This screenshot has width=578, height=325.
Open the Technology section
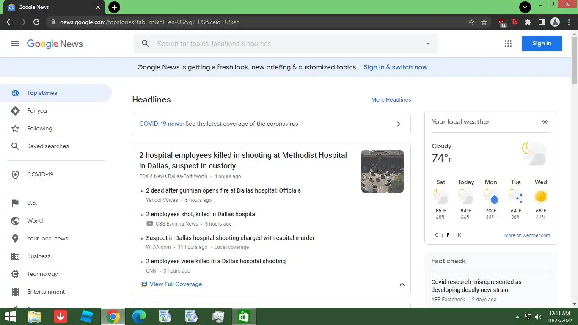tap(56, 274)
